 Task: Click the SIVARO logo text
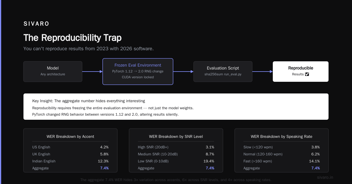tap(36, 24)
